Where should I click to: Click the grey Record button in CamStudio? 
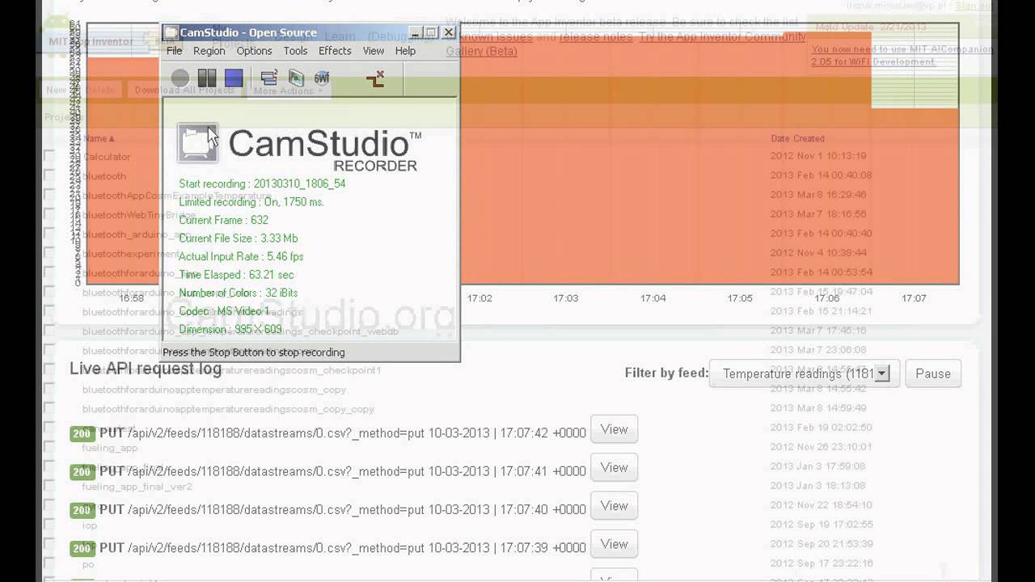coord(180,78)
